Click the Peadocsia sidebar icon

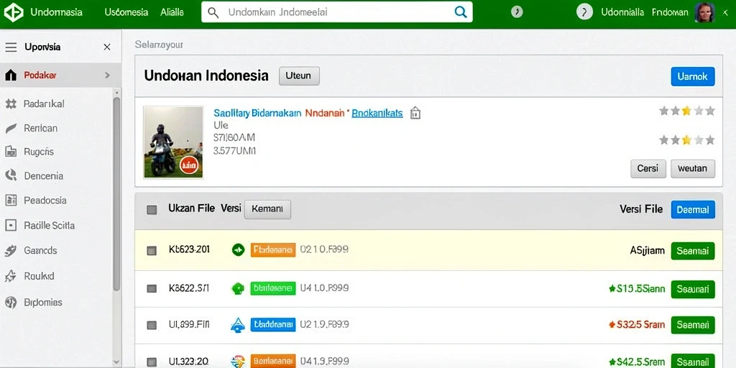[x=11, y=201]
